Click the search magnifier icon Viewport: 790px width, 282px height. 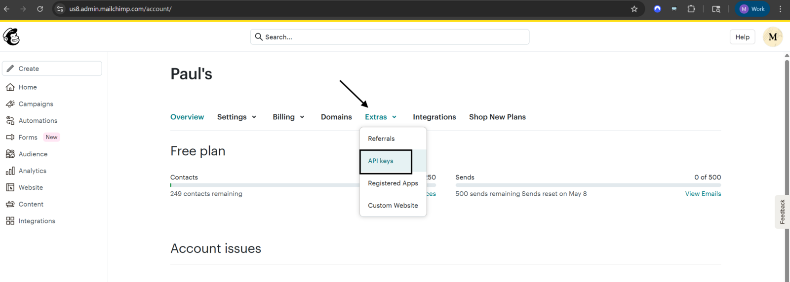coord(259,37)
